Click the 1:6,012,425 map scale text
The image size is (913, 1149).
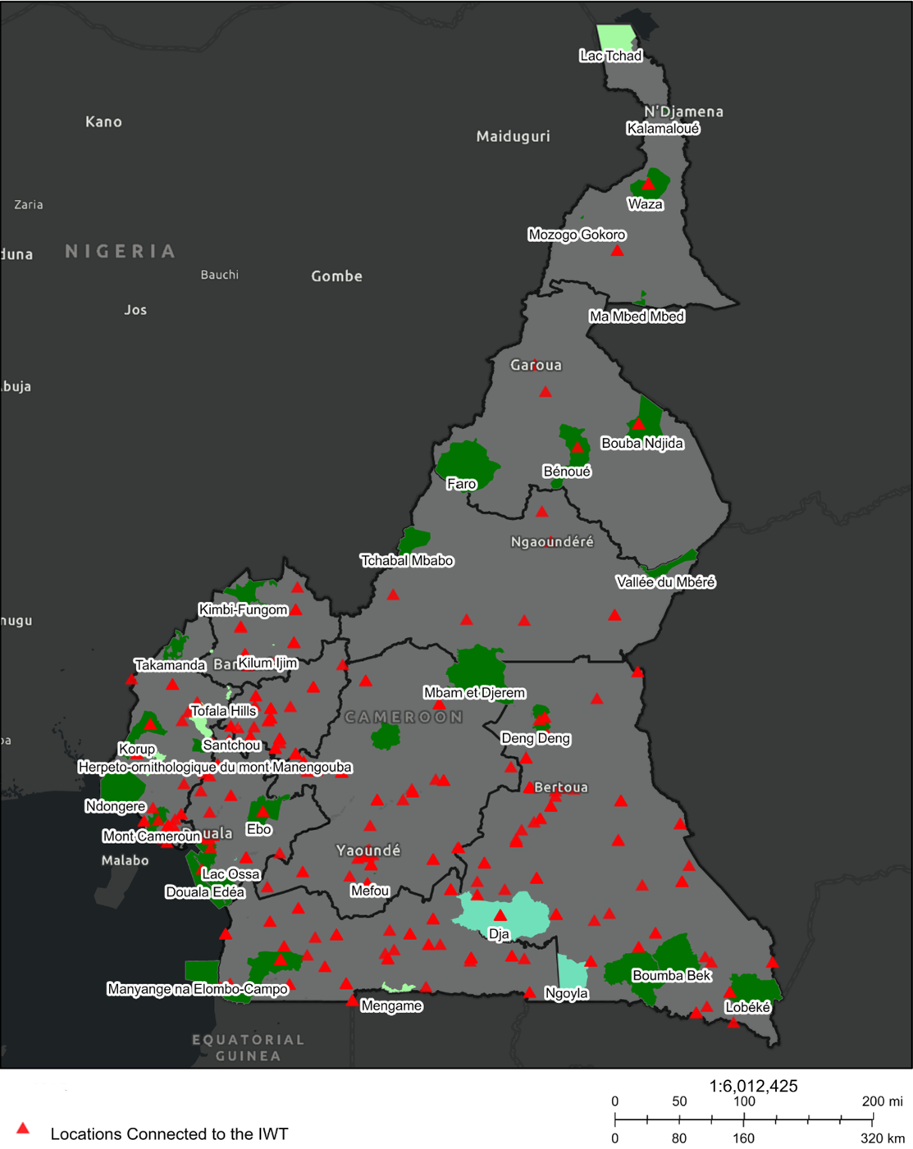point(753,1087)
